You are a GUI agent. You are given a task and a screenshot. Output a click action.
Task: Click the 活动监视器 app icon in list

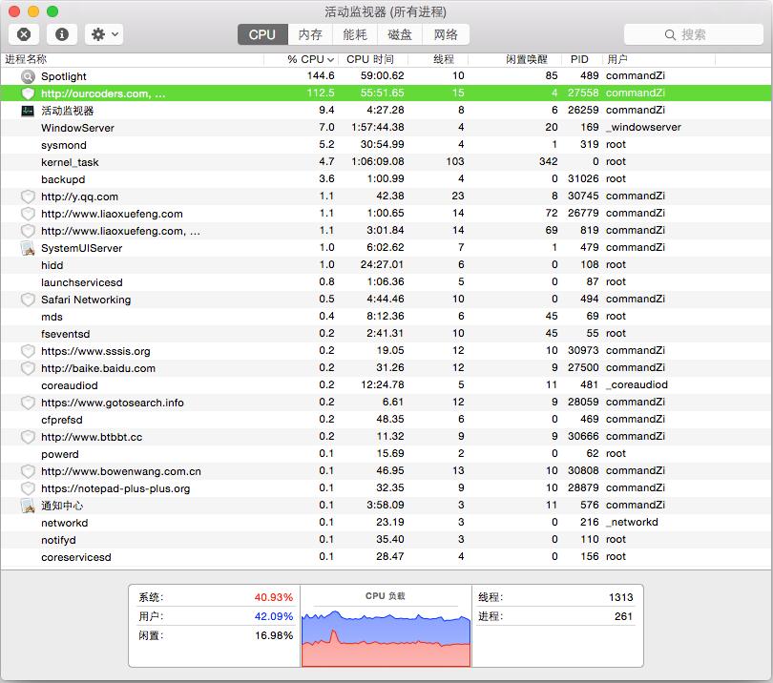tap(28, 111)
